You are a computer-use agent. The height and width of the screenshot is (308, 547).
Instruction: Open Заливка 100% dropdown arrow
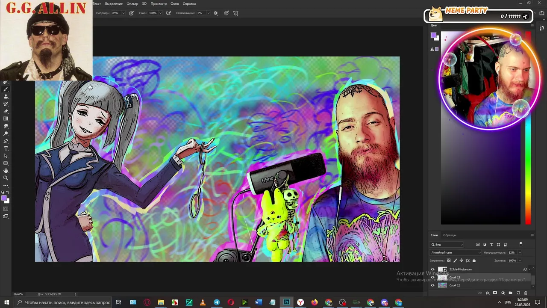point(520,261)
